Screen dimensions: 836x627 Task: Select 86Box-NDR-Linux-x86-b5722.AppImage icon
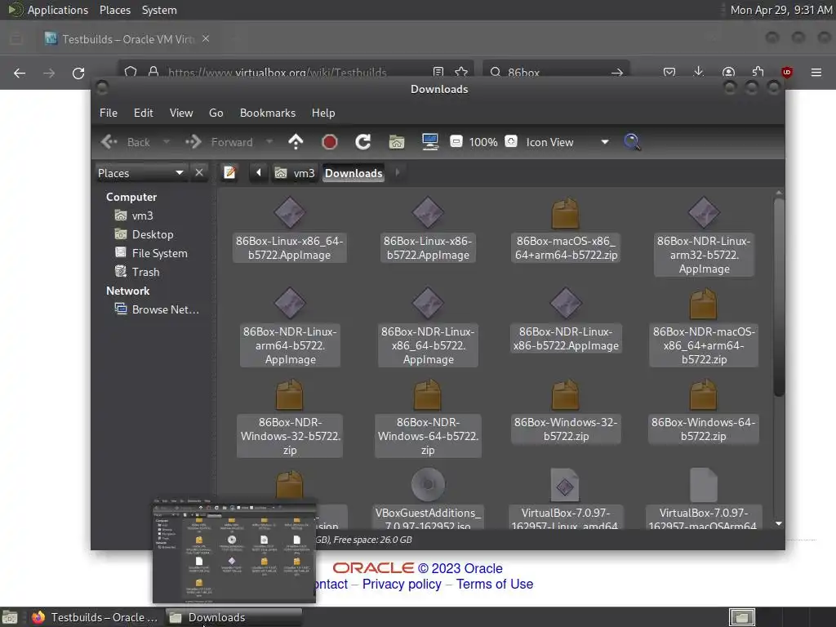[566, 303]
